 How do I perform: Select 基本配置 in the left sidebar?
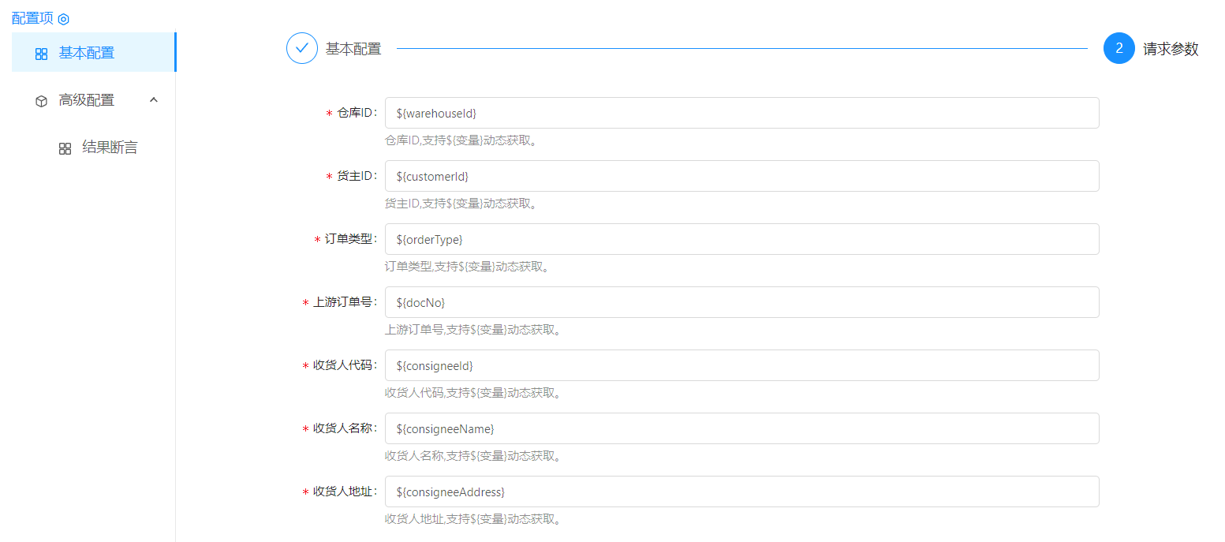click(x=87, y=53)
